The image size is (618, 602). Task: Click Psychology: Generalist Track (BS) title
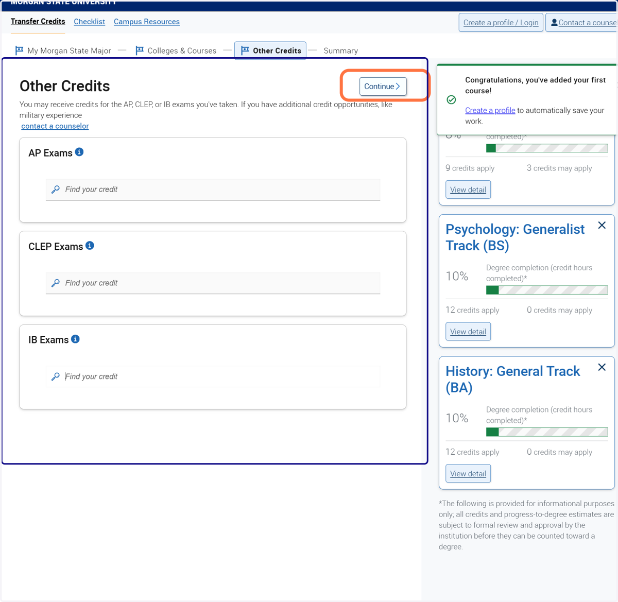[x=515, y=237]
